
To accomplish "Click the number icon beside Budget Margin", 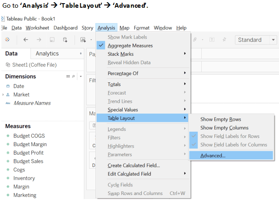I will click(x=8, y=144).
